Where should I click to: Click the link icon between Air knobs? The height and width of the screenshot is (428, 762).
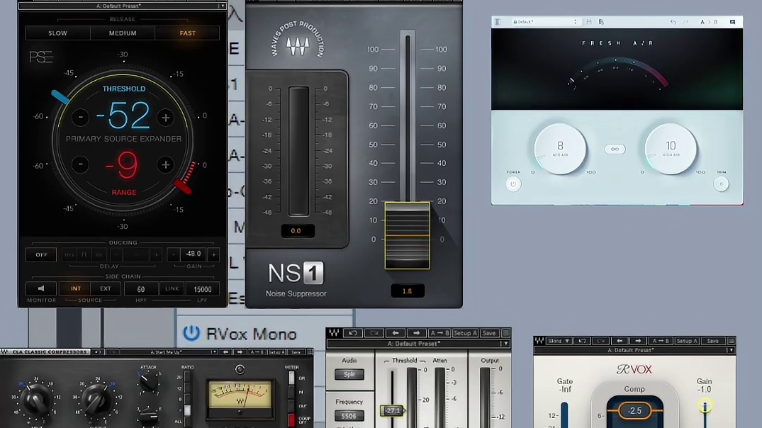tap(615, 150)
